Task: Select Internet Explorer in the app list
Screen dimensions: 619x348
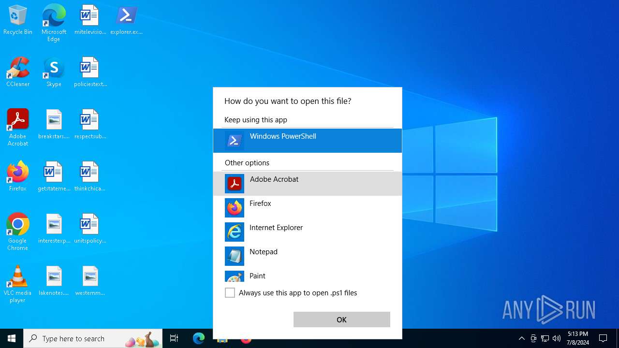Action: tap(308, 232)
